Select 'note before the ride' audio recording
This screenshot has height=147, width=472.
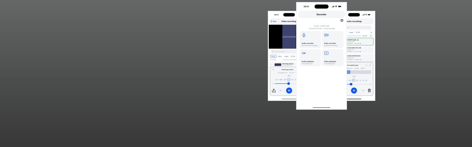pos(360,49)
